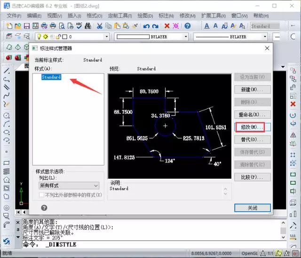Open the BYLAYER color dropdown
301x258 pixels.
(151, 37)
